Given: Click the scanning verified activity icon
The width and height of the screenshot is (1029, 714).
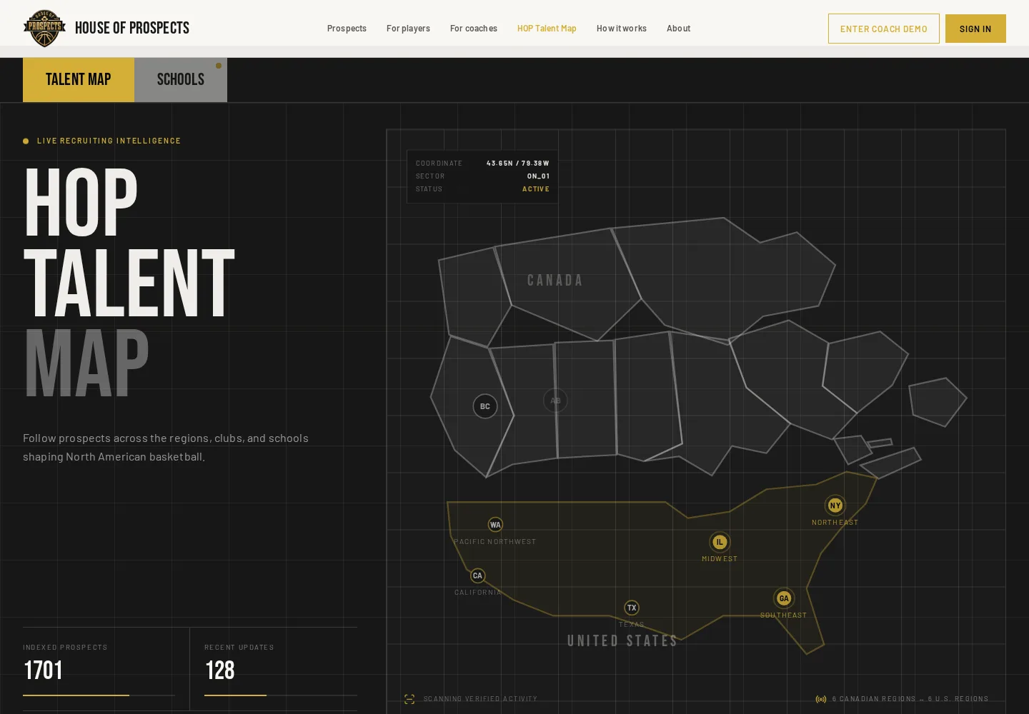Looking at the screenshot, I should coord(409,699).
